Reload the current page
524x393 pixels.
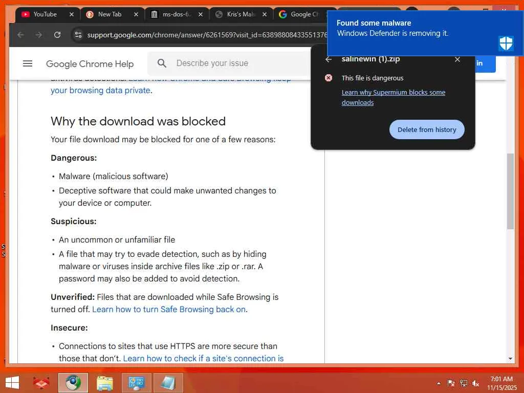click(57, 35)
